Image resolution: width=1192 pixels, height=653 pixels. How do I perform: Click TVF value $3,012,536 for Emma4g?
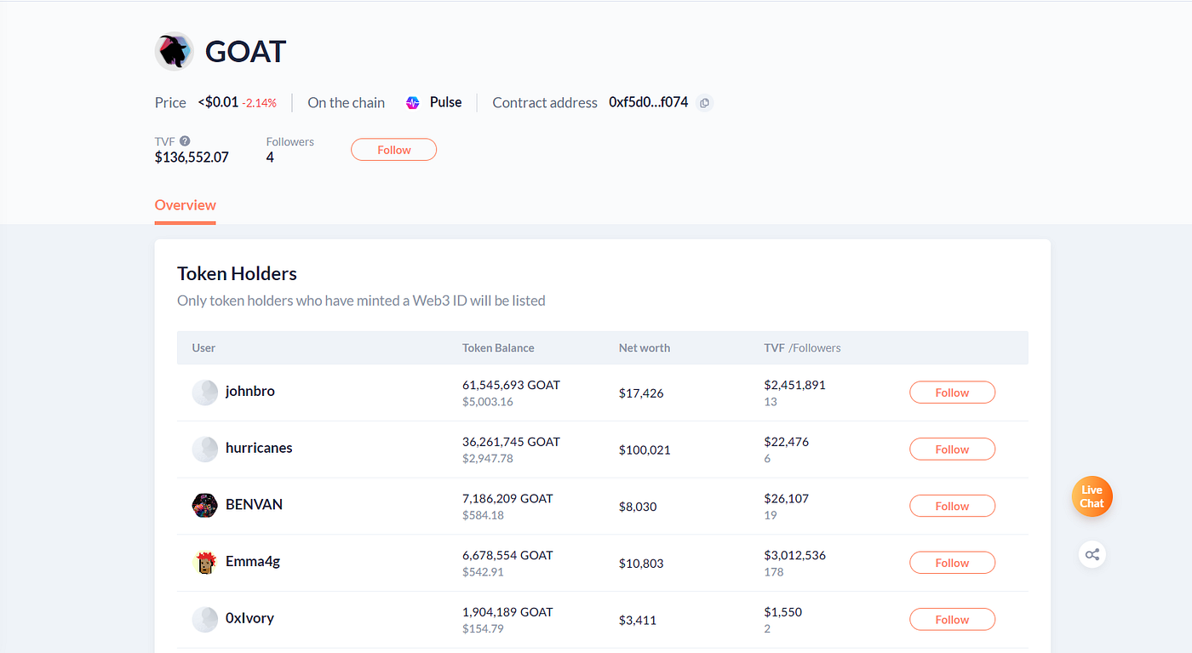tap(795, 555)
